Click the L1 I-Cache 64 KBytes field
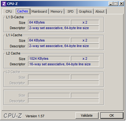The width and height of the screenshot is (126, 121). click(49, 40)
